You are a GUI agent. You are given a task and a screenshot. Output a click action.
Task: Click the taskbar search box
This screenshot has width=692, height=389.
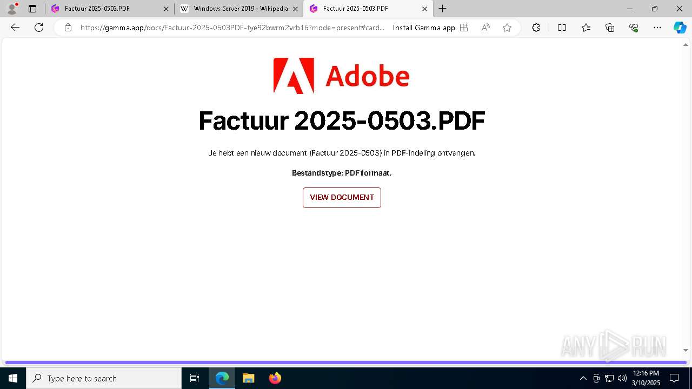point(104,378)
